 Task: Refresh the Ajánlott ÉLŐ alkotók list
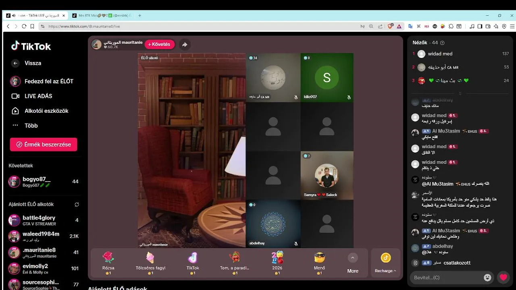(77, 204)
